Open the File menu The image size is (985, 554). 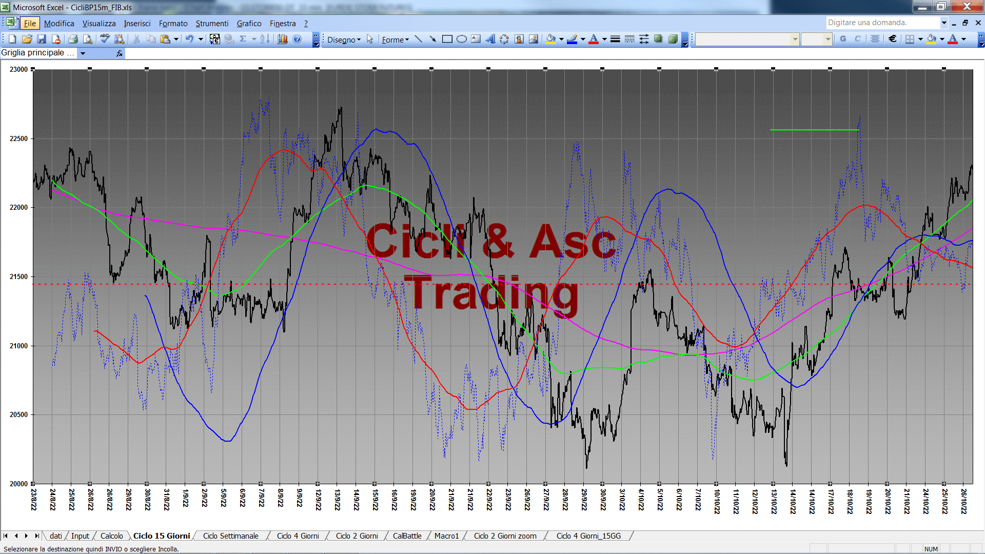(30, 23)
